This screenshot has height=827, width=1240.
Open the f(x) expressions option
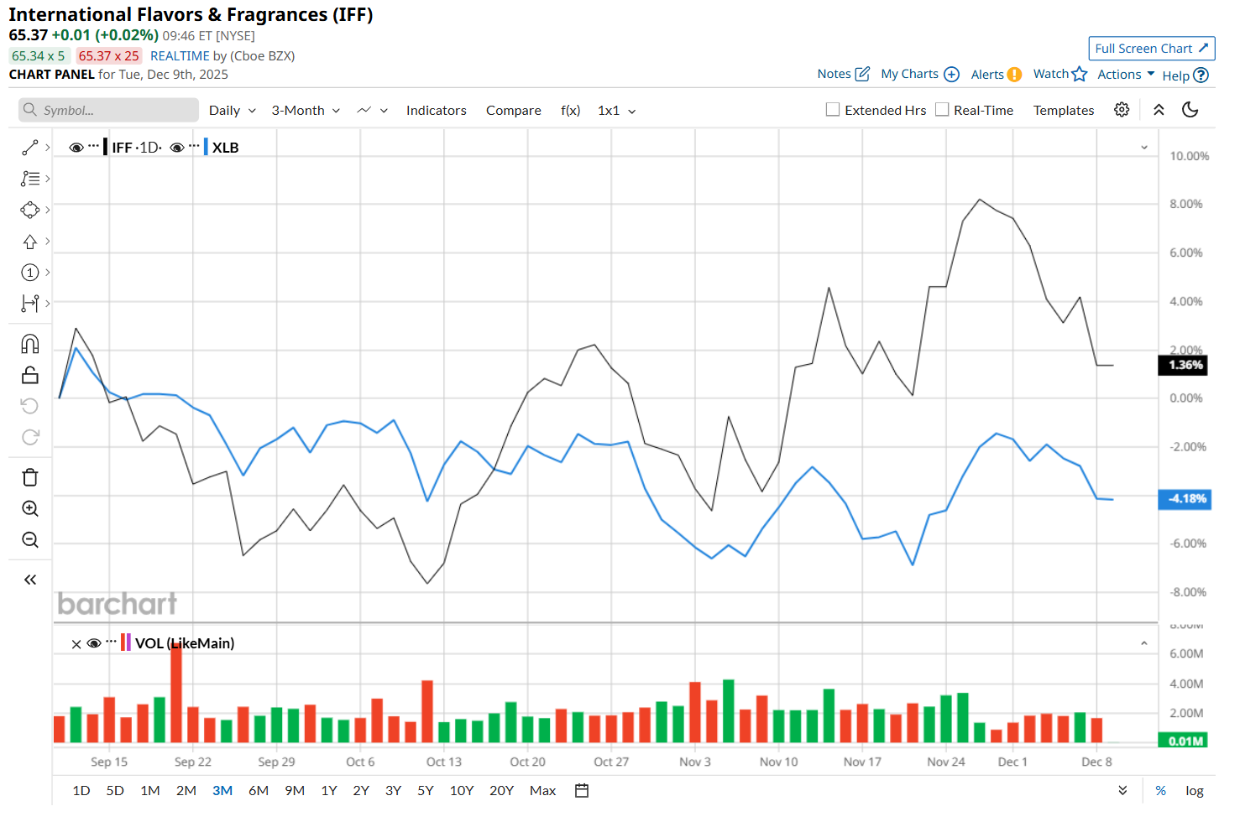click(571, 110)
